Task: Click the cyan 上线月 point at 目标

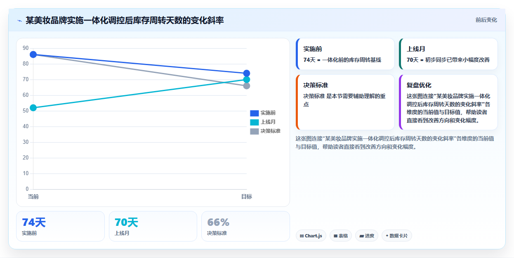Action: click(x=247, y=80)
